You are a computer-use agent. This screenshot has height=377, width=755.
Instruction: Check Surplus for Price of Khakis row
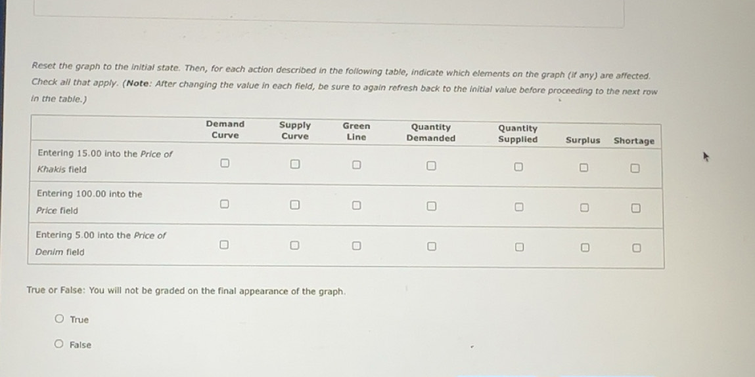click(x=582, y=168)
